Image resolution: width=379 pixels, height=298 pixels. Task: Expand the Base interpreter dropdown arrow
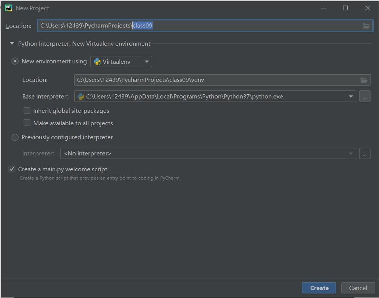point(351,97)
